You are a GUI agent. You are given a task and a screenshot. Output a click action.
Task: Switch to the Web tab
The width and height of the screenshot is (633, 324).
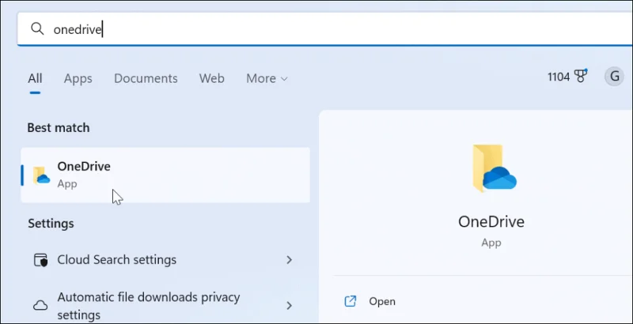211,78
